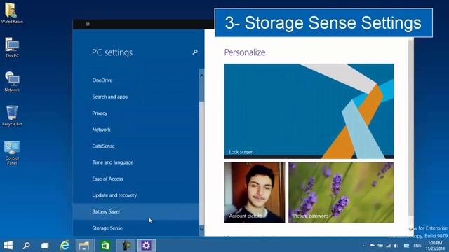Open the notifications tray icon
Viewport: 449px width, 252px height.
coord(406,246)
